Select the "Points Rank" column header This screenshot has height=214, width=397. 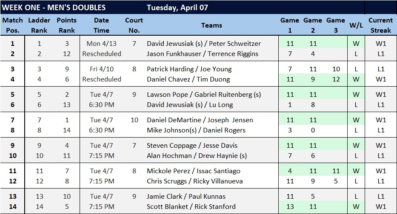[67, 25]
